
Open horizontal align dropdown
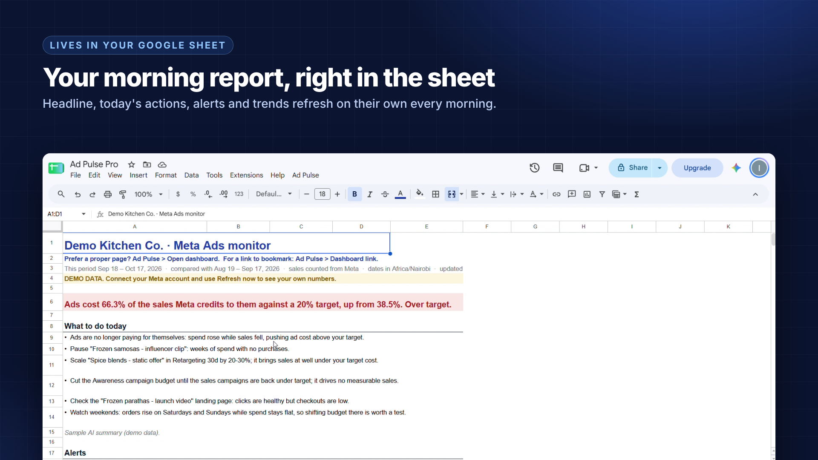coord(478,194)
